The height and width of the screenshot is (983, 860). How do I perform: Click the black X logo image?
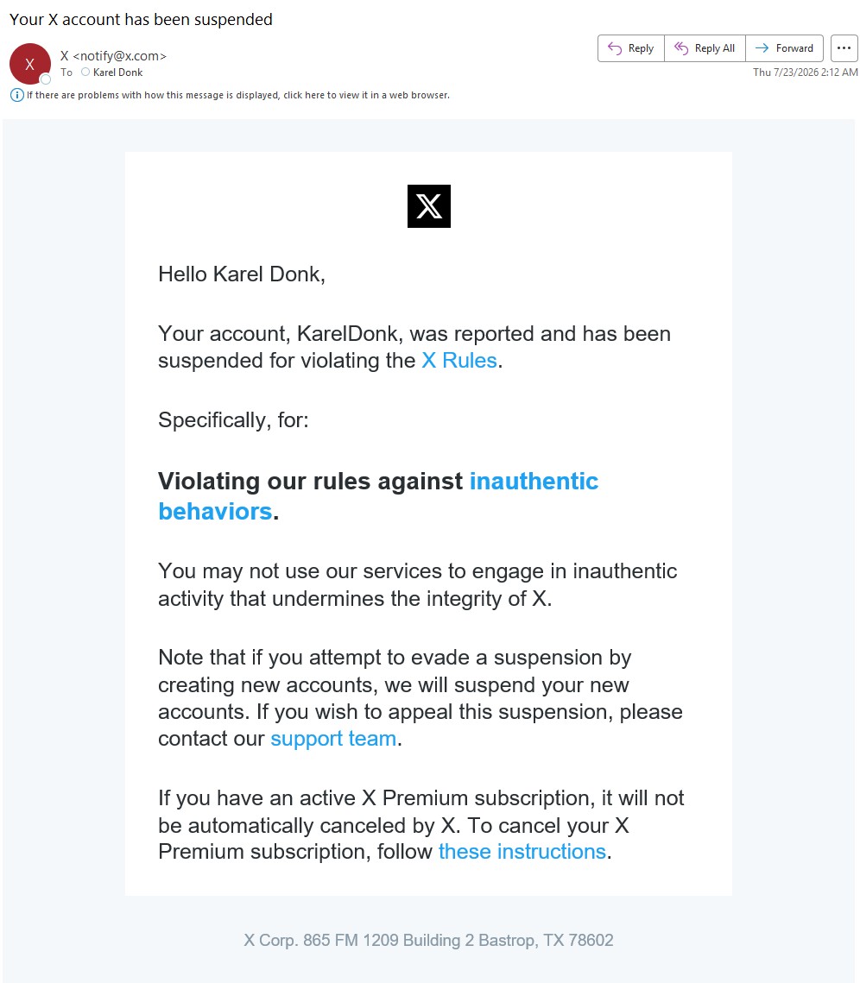click(x=429, y=206)
